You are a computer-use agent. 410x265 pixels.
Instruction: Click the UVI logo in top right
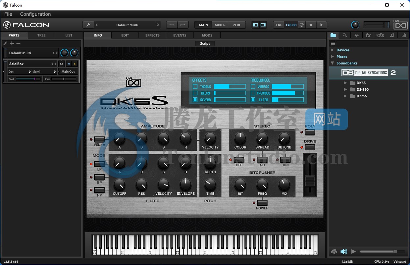pyautogui.click(x=400, y=25)
